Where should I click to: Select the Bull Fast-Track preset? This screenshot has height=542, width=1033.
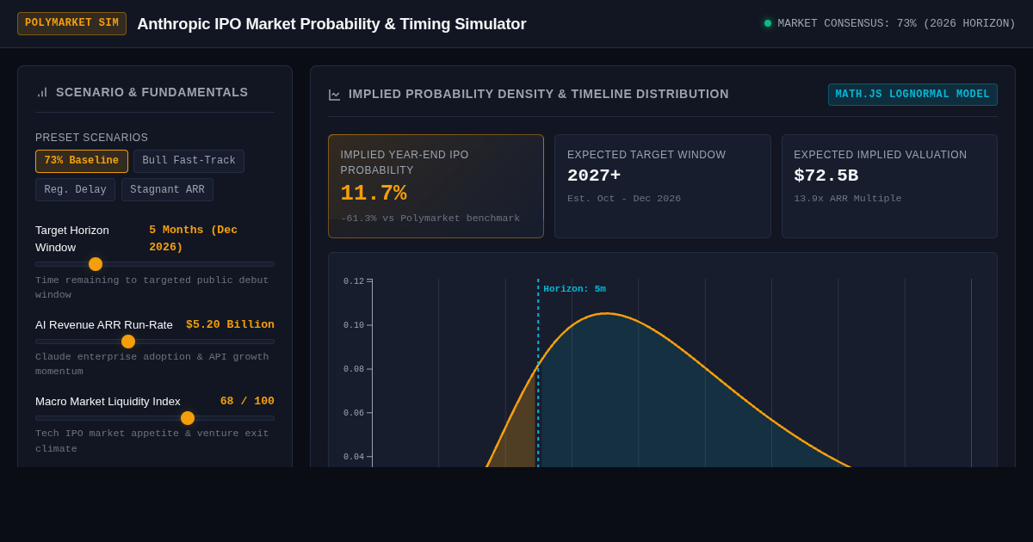click(189, 161)
